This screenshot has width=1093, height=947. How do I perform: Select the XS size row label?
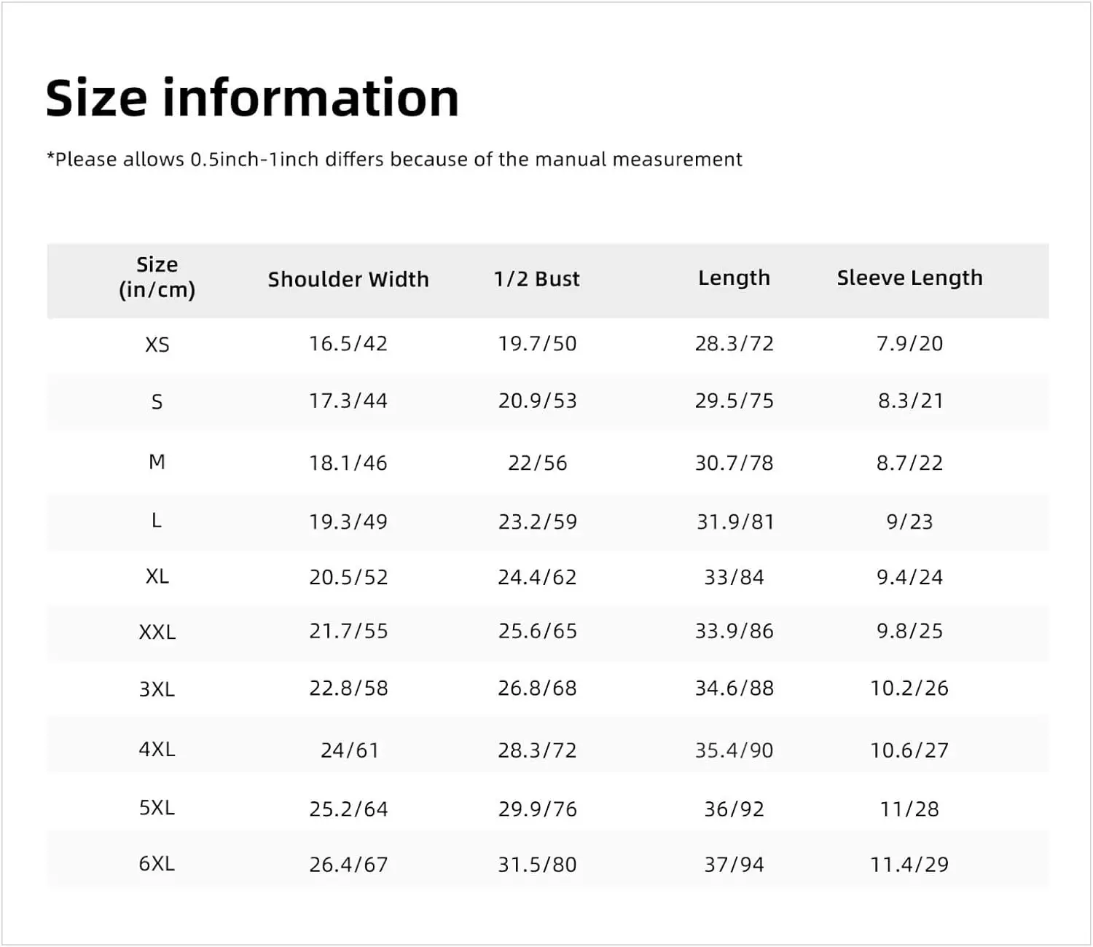(x=157, y=344)
